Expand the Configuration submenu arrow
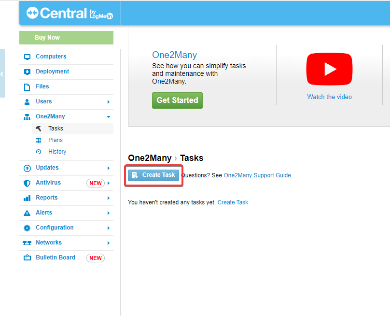This screenshot has height=316, width=390. click(x=109, y=228)
